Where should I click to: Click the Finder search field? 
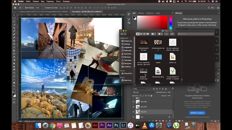tap(196, 34)
